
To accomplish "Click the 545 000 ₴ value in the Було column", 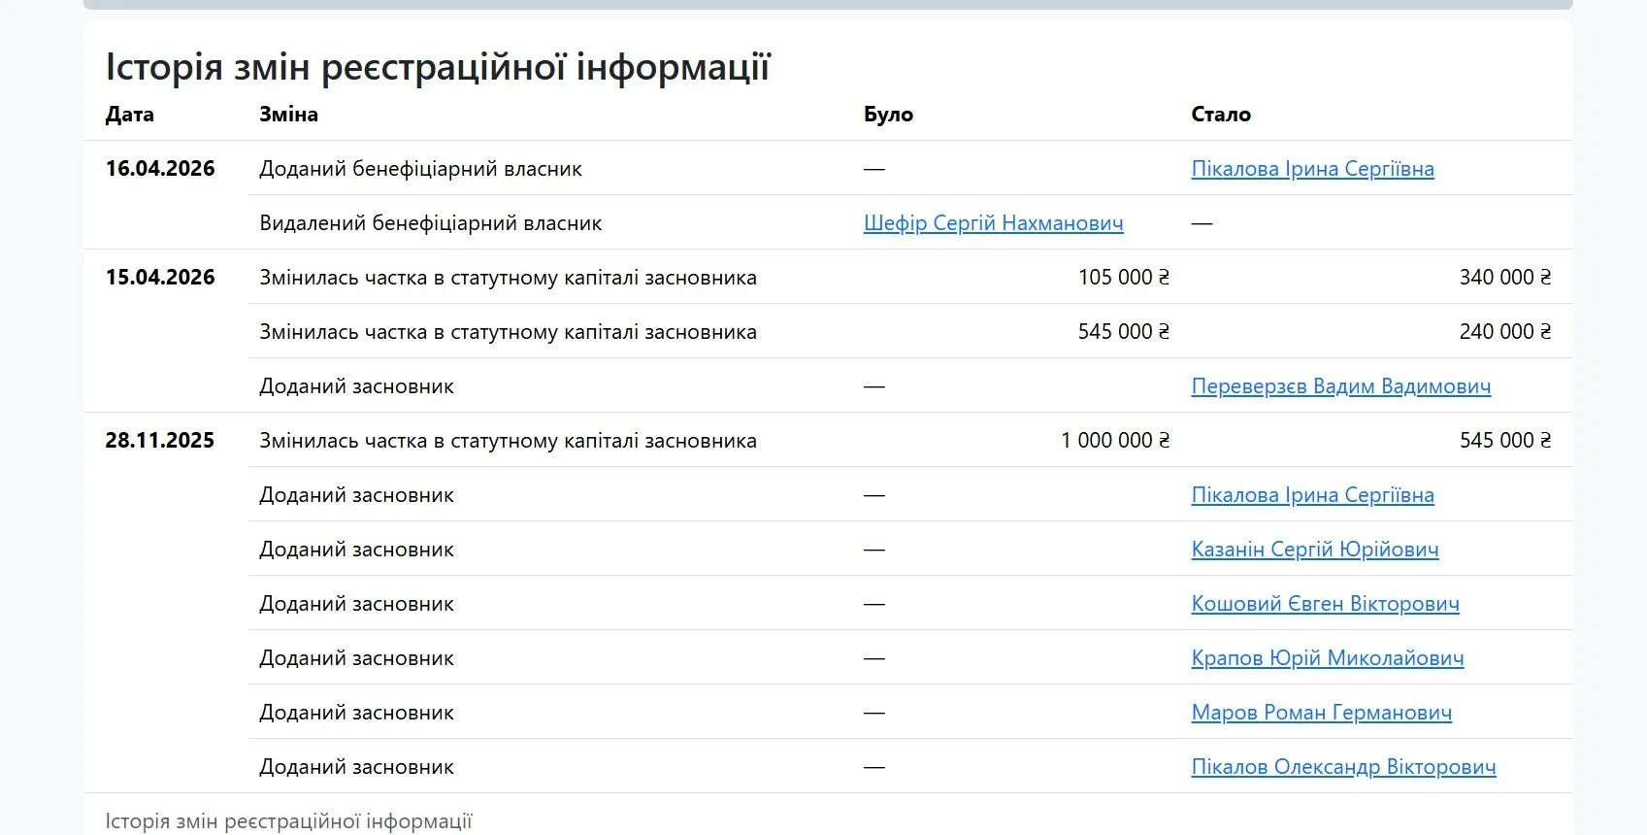I will 1124,332.
